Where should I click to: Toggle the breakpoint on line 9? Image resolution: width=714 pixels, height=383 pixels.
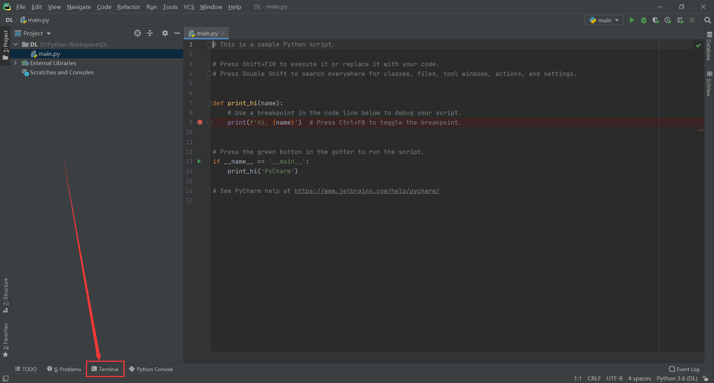[200, 122]
